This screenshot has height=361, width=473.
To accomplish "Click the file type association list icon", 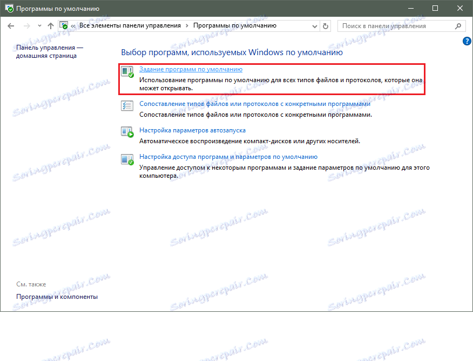I will pyautogui.click(x=127, y=106).
